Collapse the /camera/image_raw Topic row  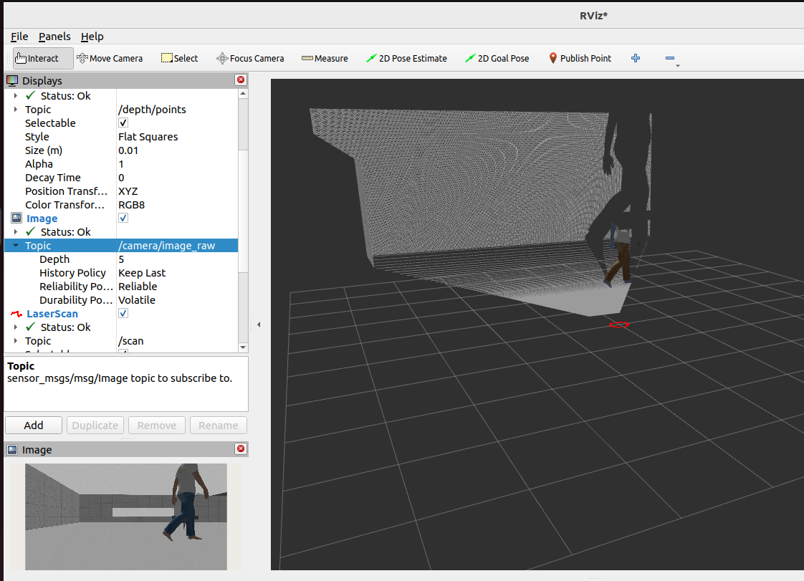(x=16, y=246)
